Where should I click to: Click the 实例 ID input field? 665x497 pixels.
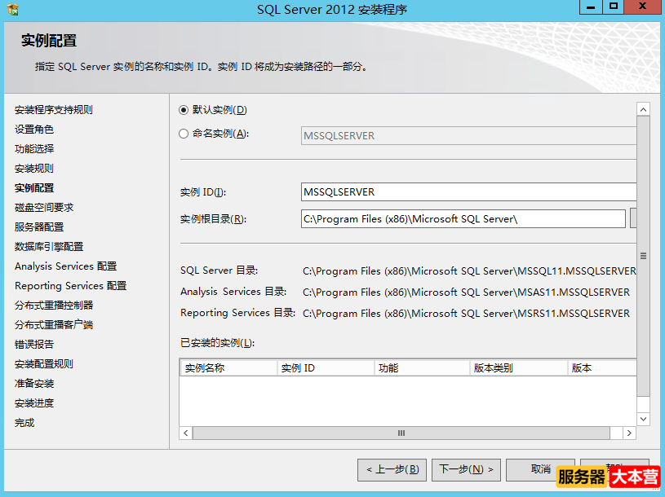pos(468,191)
